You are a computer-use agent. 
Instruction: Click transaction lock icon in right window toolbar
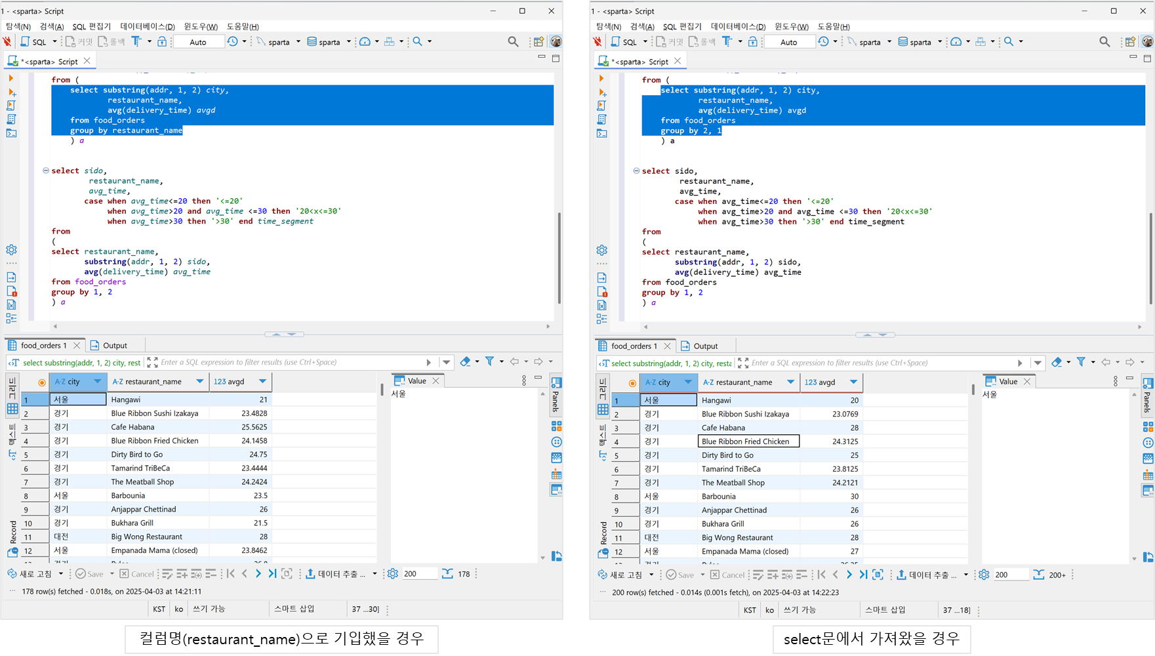click(x=753, y=41)
